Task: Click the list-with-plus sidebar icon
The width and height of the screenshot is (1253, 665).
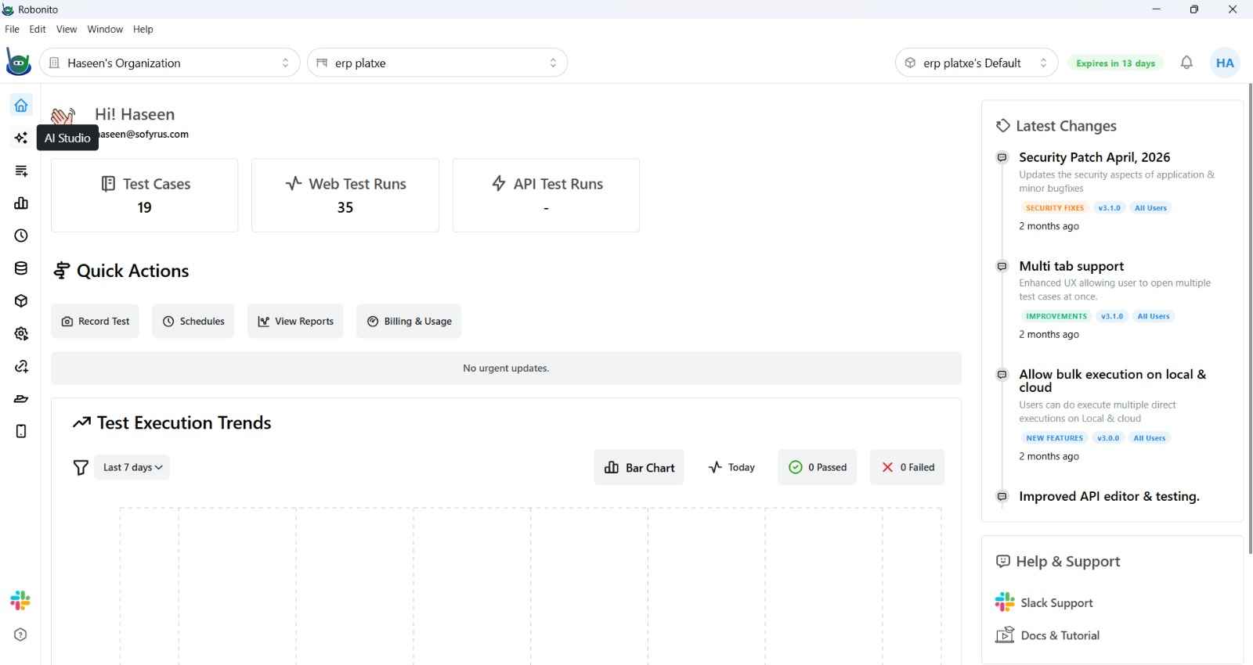Action: tap(21, 171)
